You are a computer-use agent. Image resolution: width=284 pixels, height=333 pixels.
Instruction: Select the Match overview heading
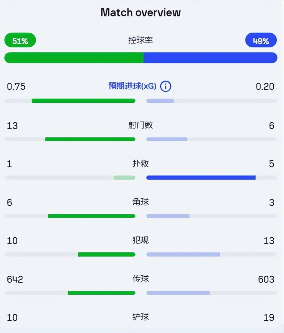click(141, 12)
